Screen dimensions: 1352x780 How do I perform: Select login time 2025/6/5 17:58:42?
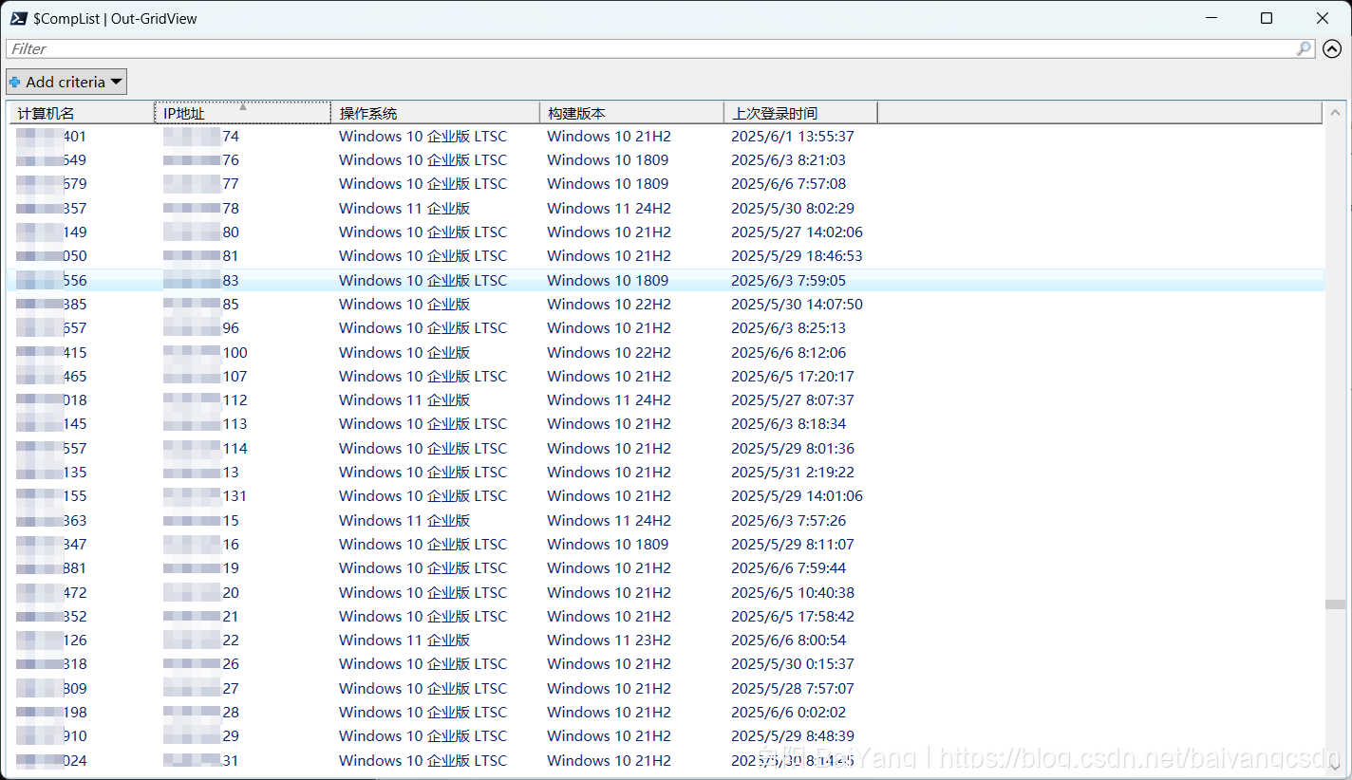click(x=793, y=616)
